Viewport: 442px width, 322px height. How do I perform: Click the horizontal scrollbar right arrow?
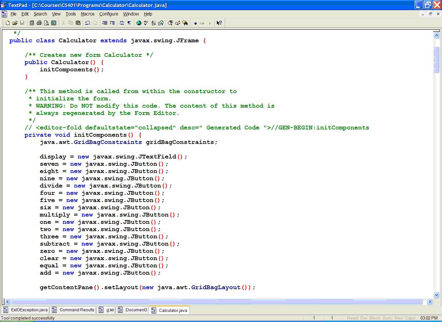click(x=430, y=301)
